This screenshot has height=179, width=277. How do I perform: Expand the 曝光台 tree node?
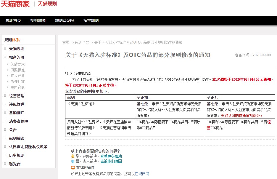pyautogui.click(x=5, y=164)
